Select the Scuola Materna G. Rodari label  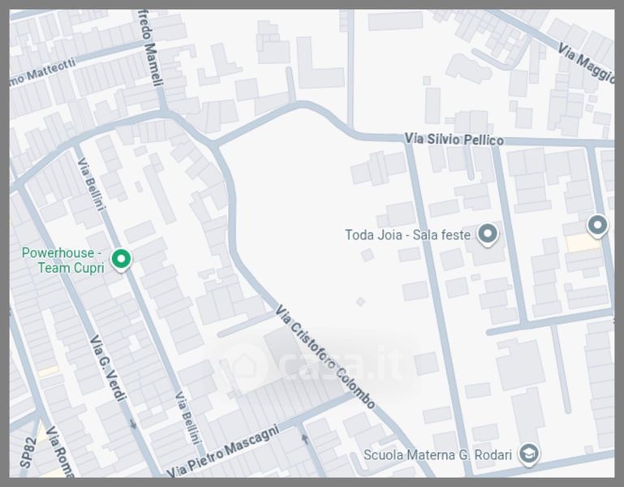tap(438, 455)
